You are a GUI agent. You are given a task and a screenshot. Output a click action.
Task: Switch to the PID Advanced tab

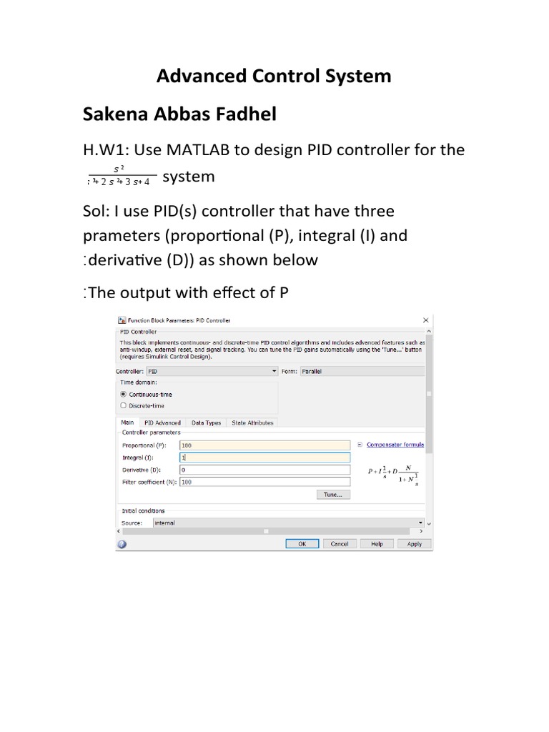pos(162,422)
